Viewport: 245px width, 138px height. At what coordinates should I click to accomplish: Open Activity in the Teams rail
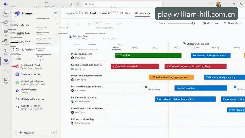click(x=6, y=14)
